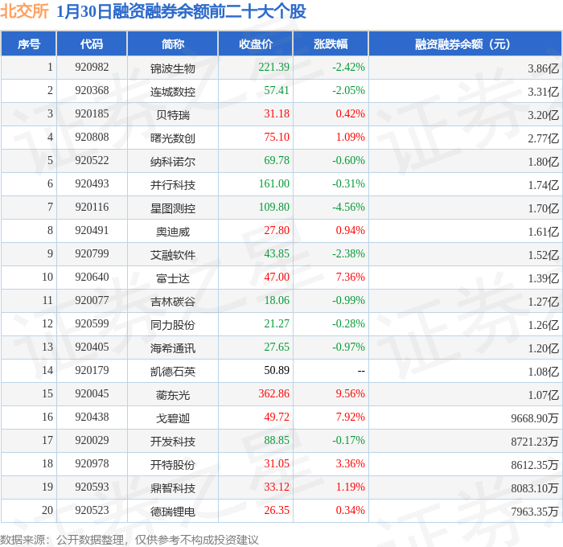
Task: Click the 北交所 title text
Action: [x=24, y=11]
